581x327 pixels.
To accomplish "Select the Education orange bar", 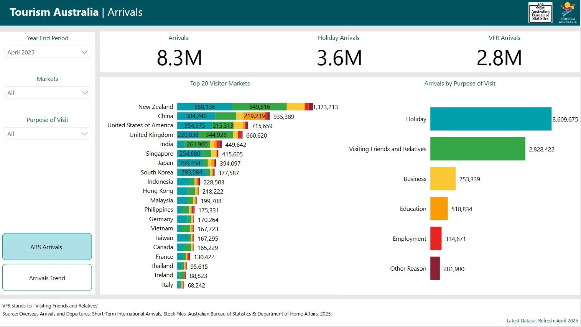I will tap(439, 209).
